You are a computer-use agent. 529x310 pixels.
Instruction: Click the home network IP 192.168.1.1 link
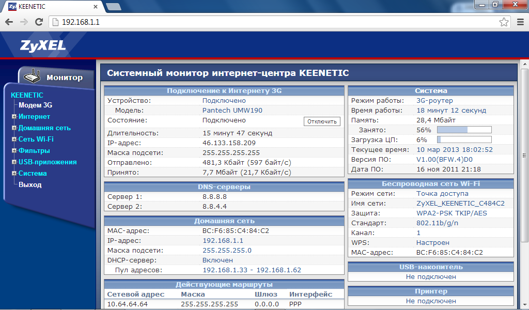(223, 241)
